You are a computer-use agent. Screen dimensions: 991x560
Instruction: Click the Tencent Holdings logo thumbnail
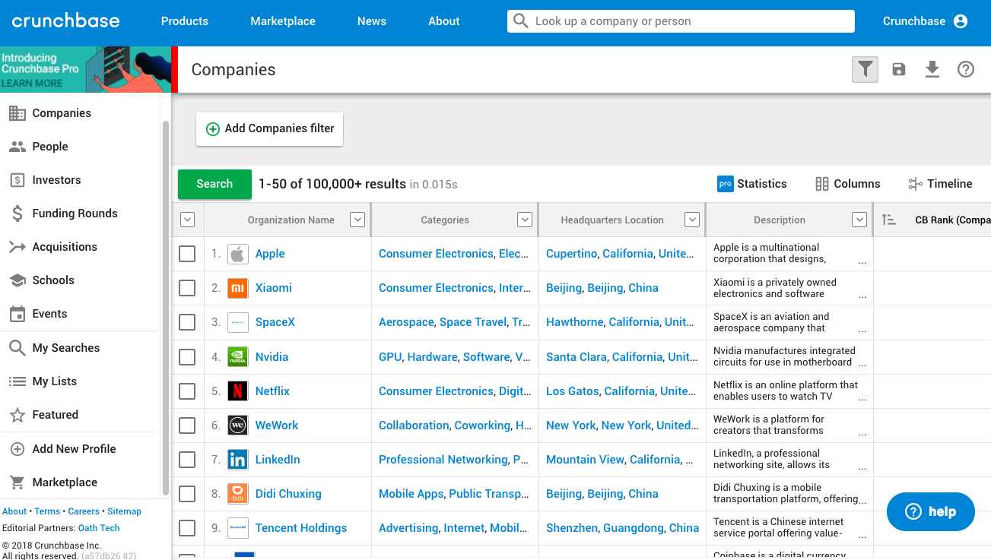pyautogui.click(x=238, y=528)
